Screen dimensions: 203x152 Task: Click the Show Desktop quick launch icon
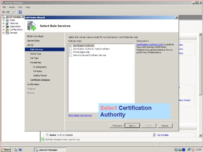[x=20, y=150]
